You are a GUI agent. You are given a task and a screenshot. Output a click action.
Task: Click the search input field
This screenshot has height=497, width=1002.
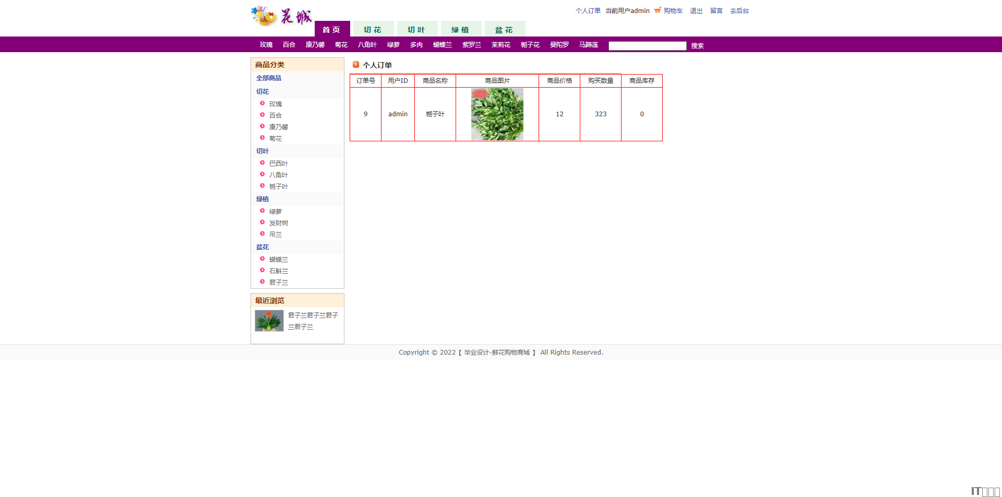coord(647,46)
